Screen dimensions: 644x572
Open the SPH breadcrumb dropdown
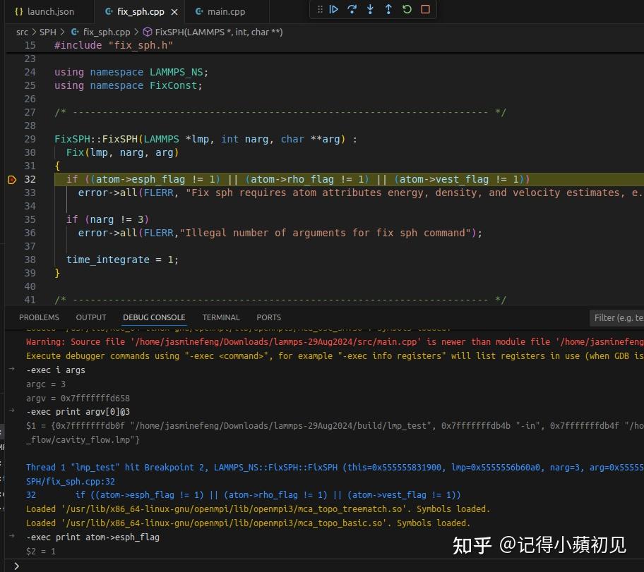(x=47, y=32)
